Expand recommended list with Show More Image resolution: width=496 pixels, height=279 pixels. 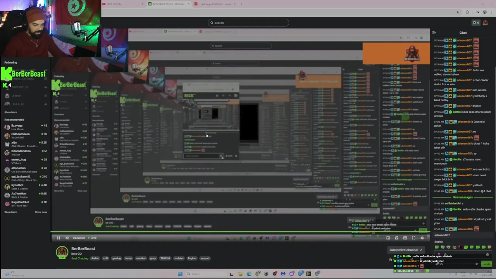click(11, 212)
